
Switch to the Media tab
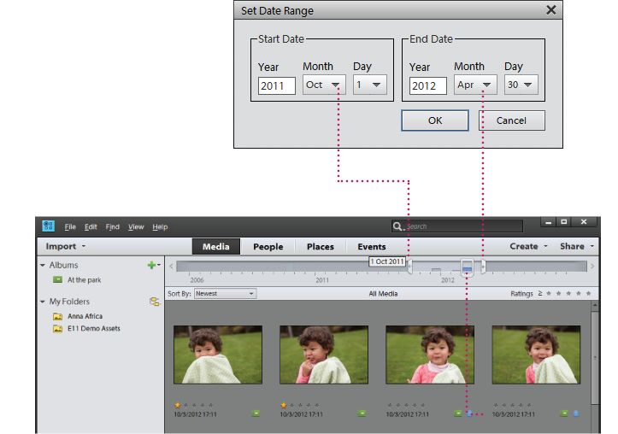point(216,247)
